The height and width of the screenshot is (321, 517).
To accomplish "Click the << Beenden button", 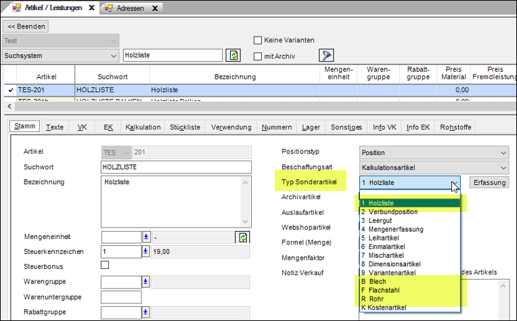I will (26, 27).
